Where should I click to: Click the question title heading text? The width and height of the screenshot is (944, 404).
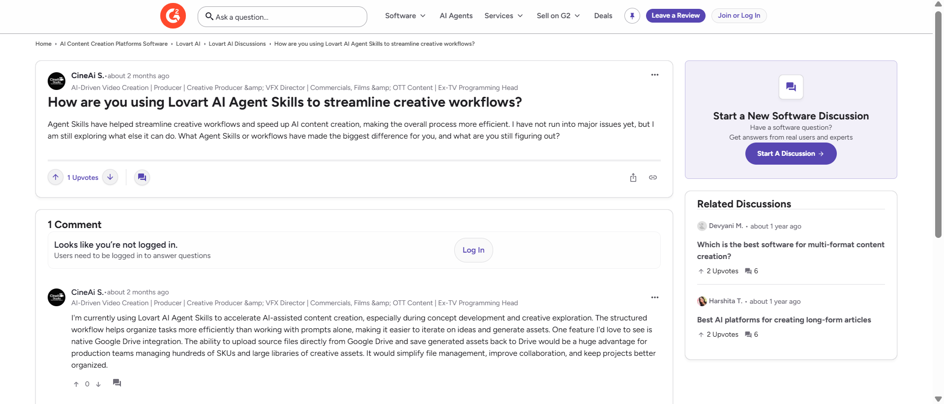coord(285,102)
